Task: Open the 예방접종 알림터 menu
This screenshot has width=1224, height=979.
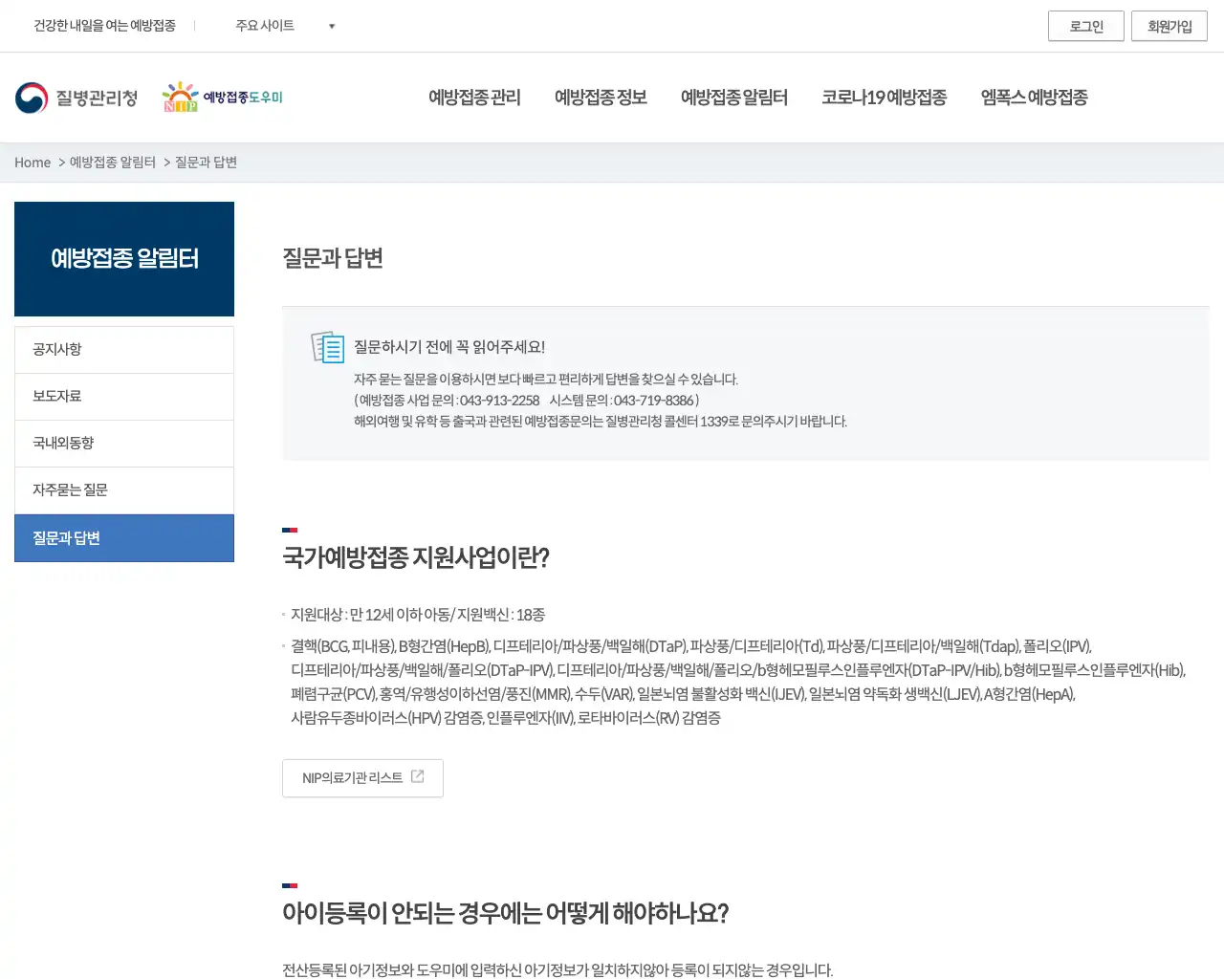Action: point(734,97)
